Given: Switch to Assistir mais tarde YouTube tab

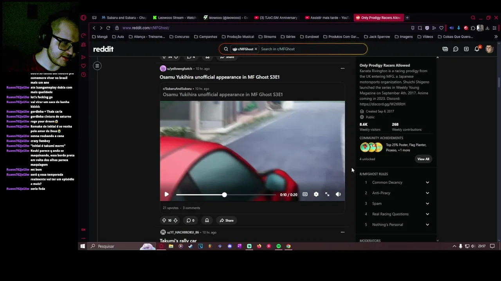Looking at the screenshot, I should [x=327, y=18].
